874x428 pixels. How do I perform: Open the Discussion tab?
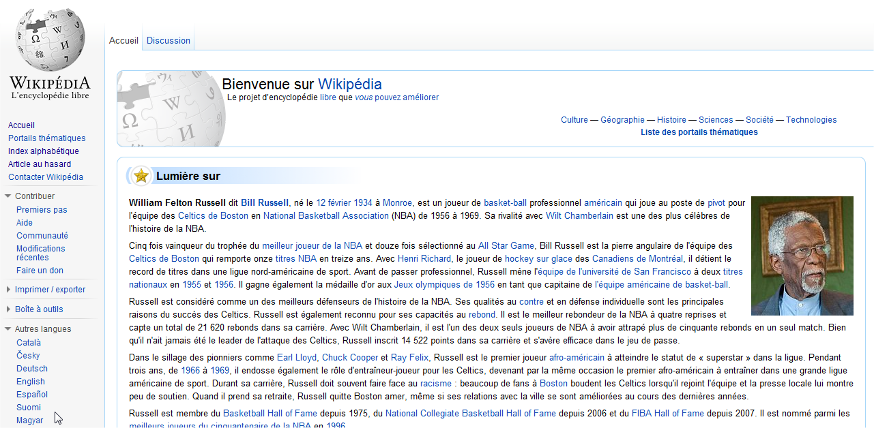pyautogui.click(x=169, y=40)
